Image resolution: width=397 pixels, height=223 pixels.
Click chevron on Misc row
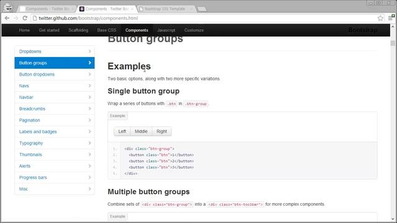point(89,189)
